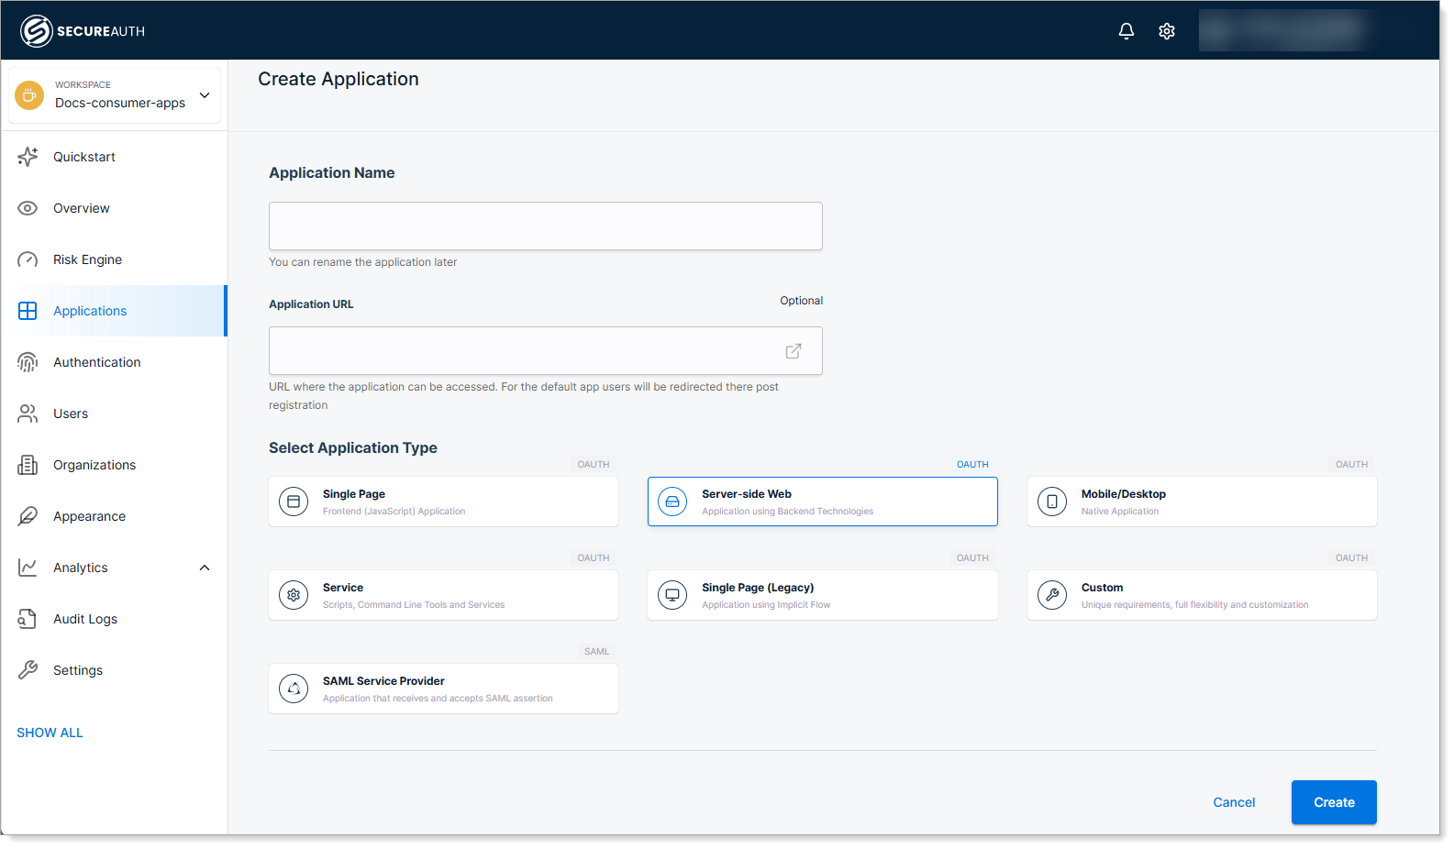The height and width of the screenshot is (849, 1454).
Task: Click the Overview eye icon
Action: pos(28,208)
